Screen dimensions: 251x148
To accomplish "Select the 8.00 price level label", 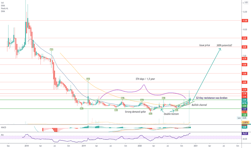I will (244, 47).
